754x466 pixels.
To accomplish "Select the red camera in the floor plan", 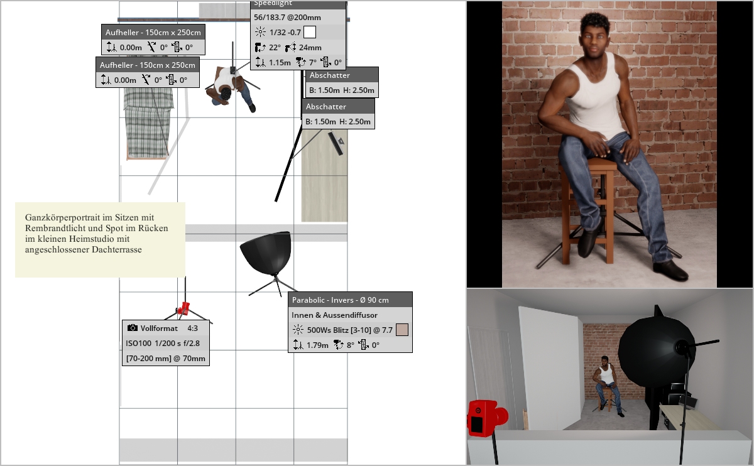I will pyautogui.click(x=183, y=308).
